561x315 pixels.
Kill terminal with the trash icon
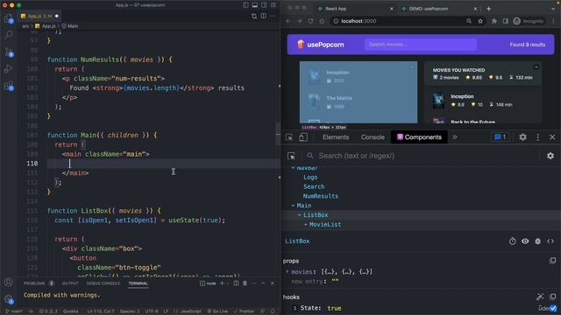[x=245, y=283]
